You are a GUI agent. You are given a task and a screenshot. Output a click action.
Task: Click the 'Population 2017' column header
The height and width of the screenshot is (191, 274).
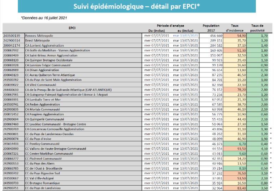pyautogui.click(x=211, y=28)
